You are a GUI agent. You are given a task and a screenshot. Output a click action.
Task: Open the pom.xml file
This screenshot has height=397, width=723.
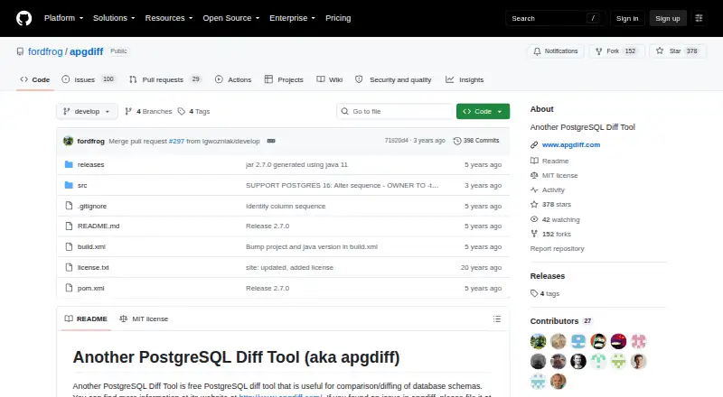[91, 288]
